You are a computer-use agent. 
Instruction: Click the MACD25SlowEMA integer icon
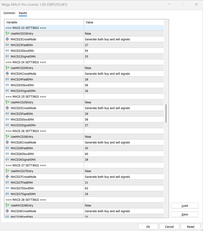(7, 119)
